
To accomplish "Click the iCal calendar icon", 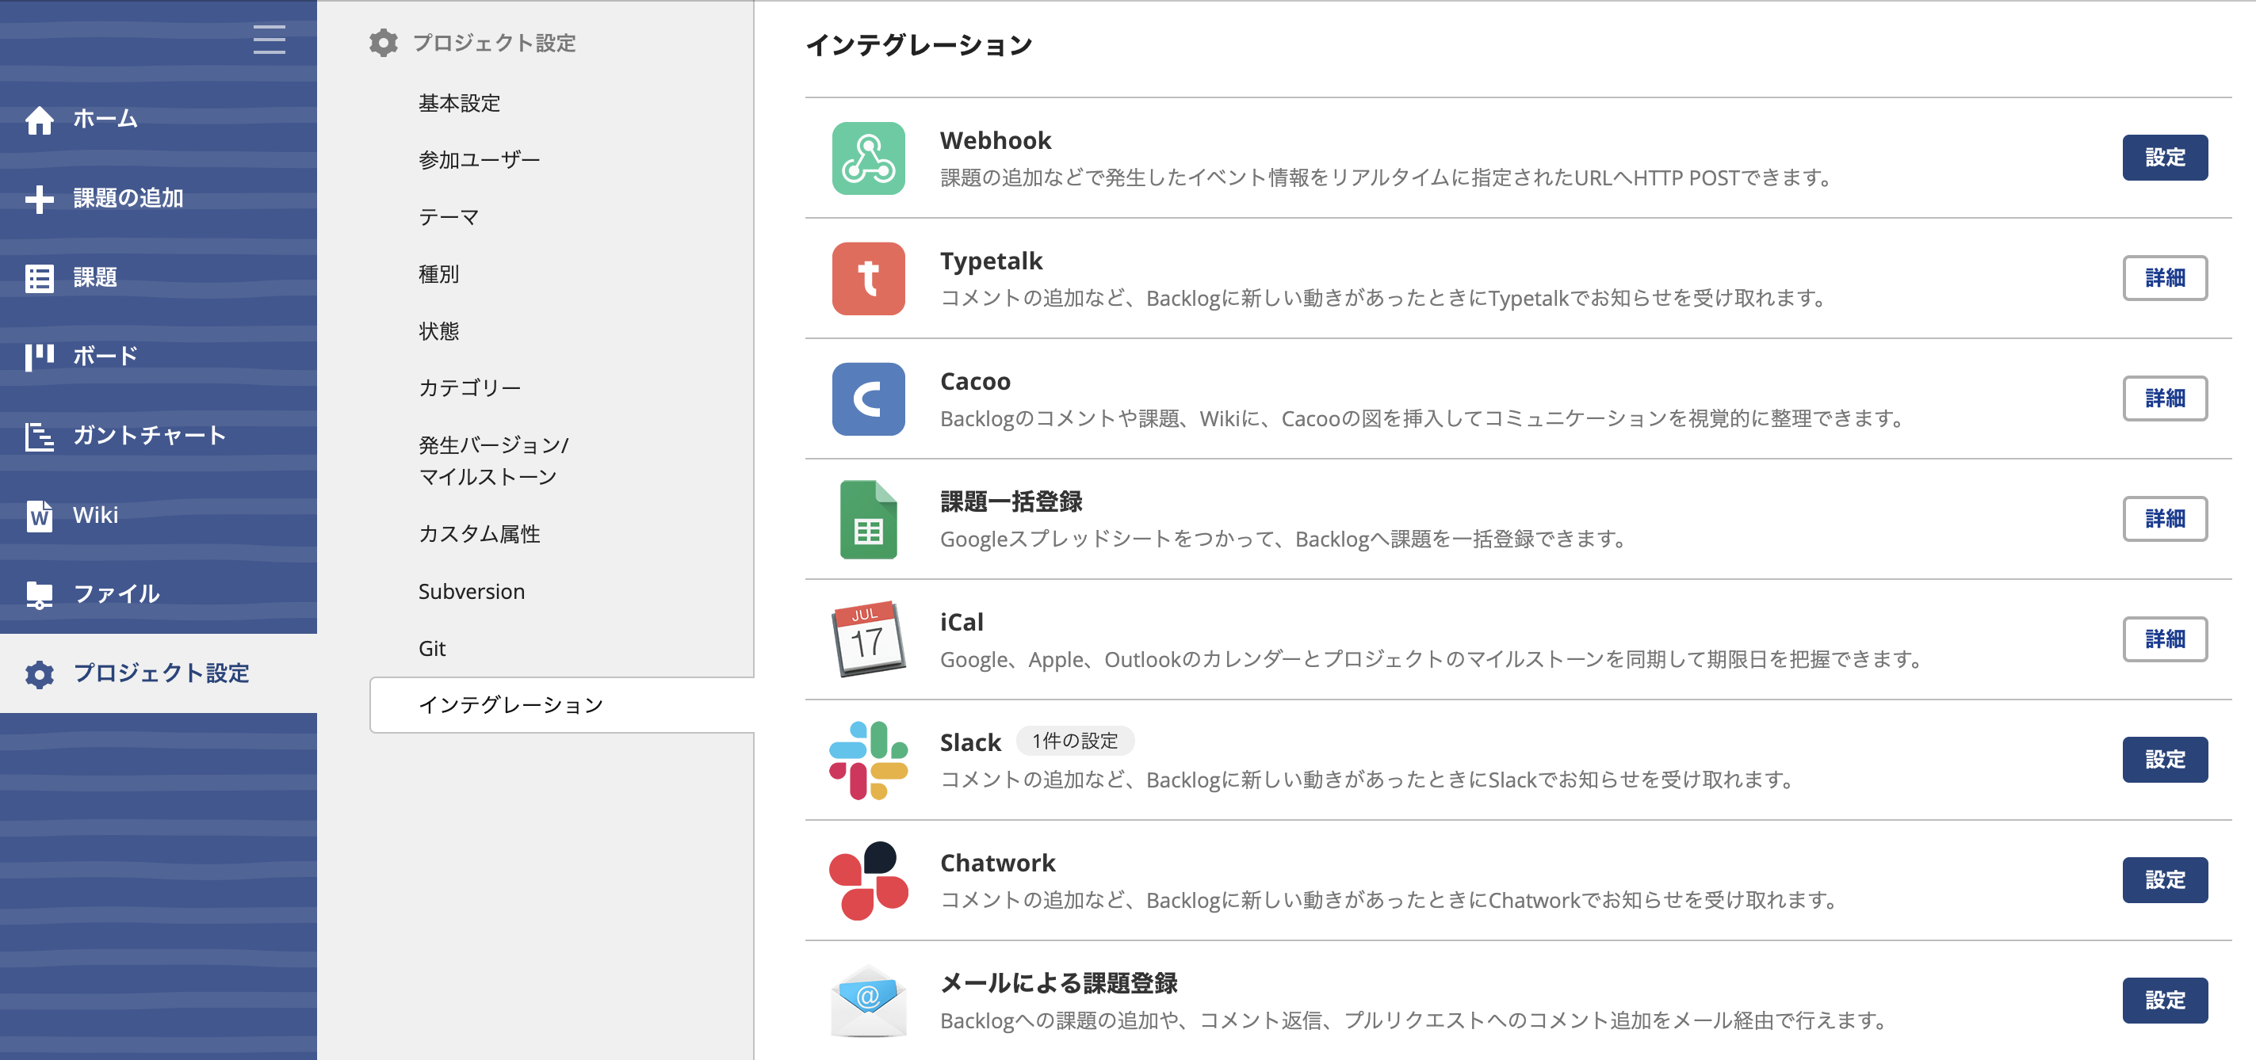I will [x=868, y=639].
